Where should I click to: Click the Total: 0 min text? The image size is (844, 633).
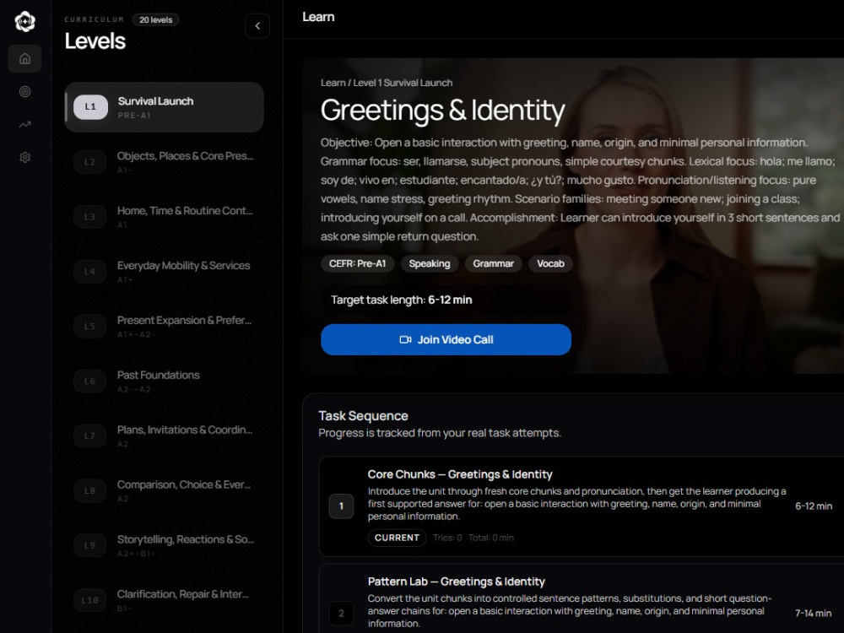tap(491, 538)
